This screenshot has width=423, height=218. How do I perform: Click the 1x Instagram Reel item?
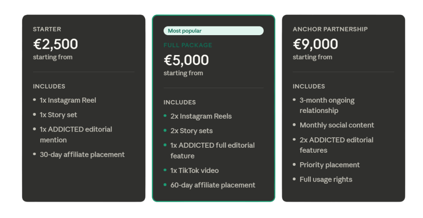coord(68,100)
